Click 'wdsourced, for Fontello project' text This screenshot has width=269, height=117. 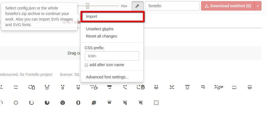[26, 74]
